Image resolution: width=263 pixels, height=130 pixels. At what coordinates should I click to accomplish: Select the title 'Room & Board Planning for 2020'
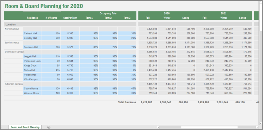pos(44,6)
